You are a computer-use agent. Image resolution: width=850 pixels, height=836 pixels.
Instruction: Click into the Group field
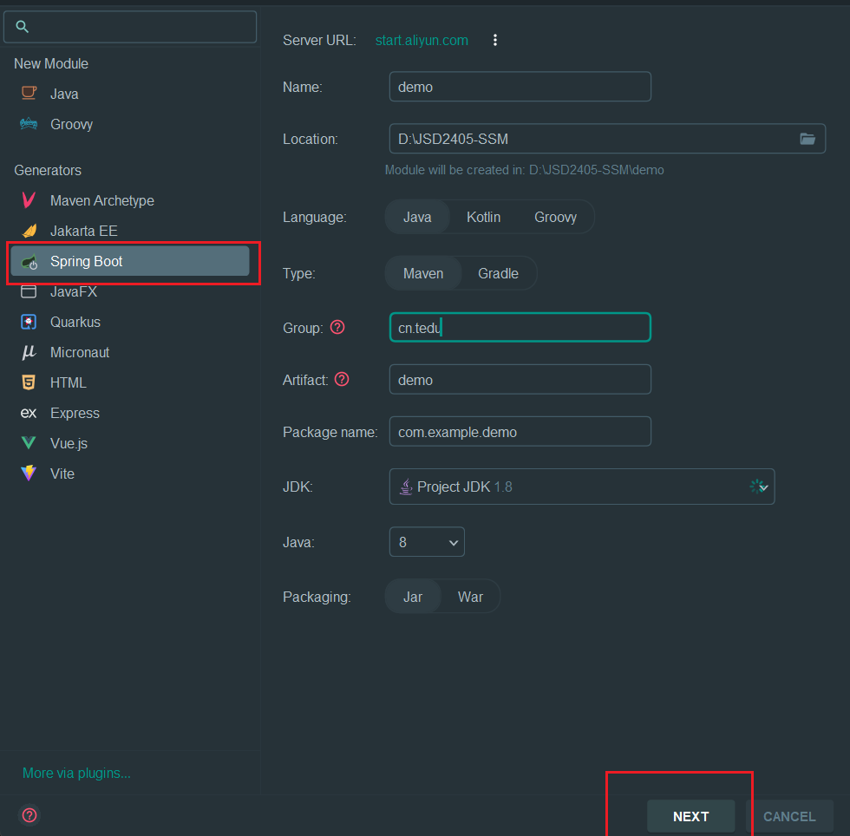520,328
